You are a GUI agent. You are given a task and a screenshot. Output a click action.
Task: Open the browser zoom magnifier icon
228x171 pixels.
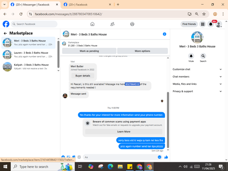tap(197, 14)
